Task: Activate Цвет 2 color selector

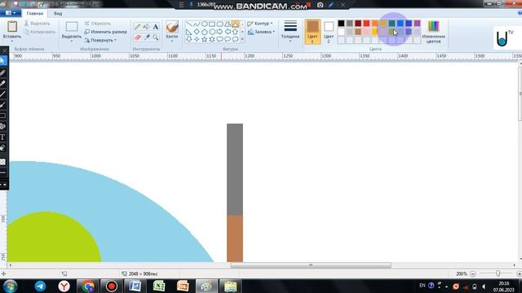Action: pos(329,32)
